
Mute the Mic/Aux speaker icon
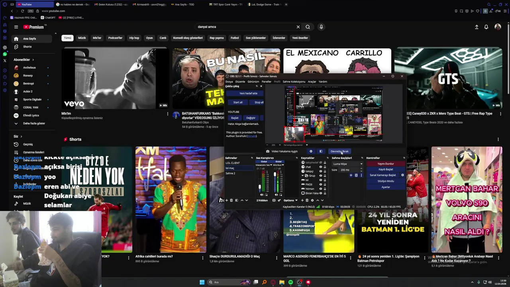(x=276, y=195)
